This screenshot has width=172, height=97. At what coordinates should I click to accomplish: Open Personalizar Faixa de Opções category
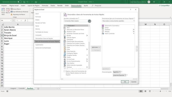pyautogui.click(x=47, y=38)
